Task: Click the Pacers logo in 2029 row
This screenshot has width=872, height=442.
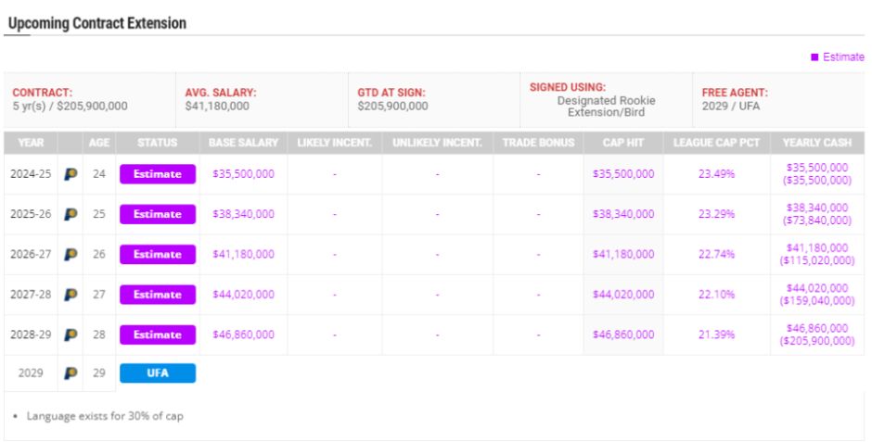Action: point(71,373)
